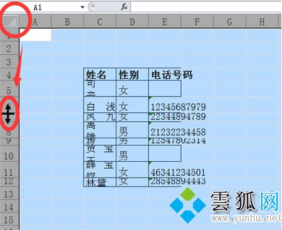Select column B header
282x230 pixels.
click(68, 22)
